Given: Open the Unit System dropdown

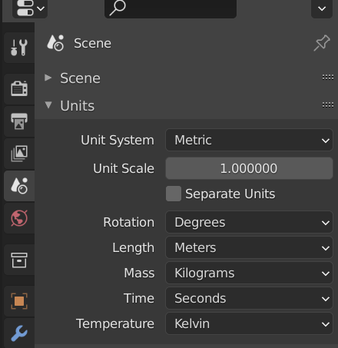Looking at the screenshot, I should [249, 140].
